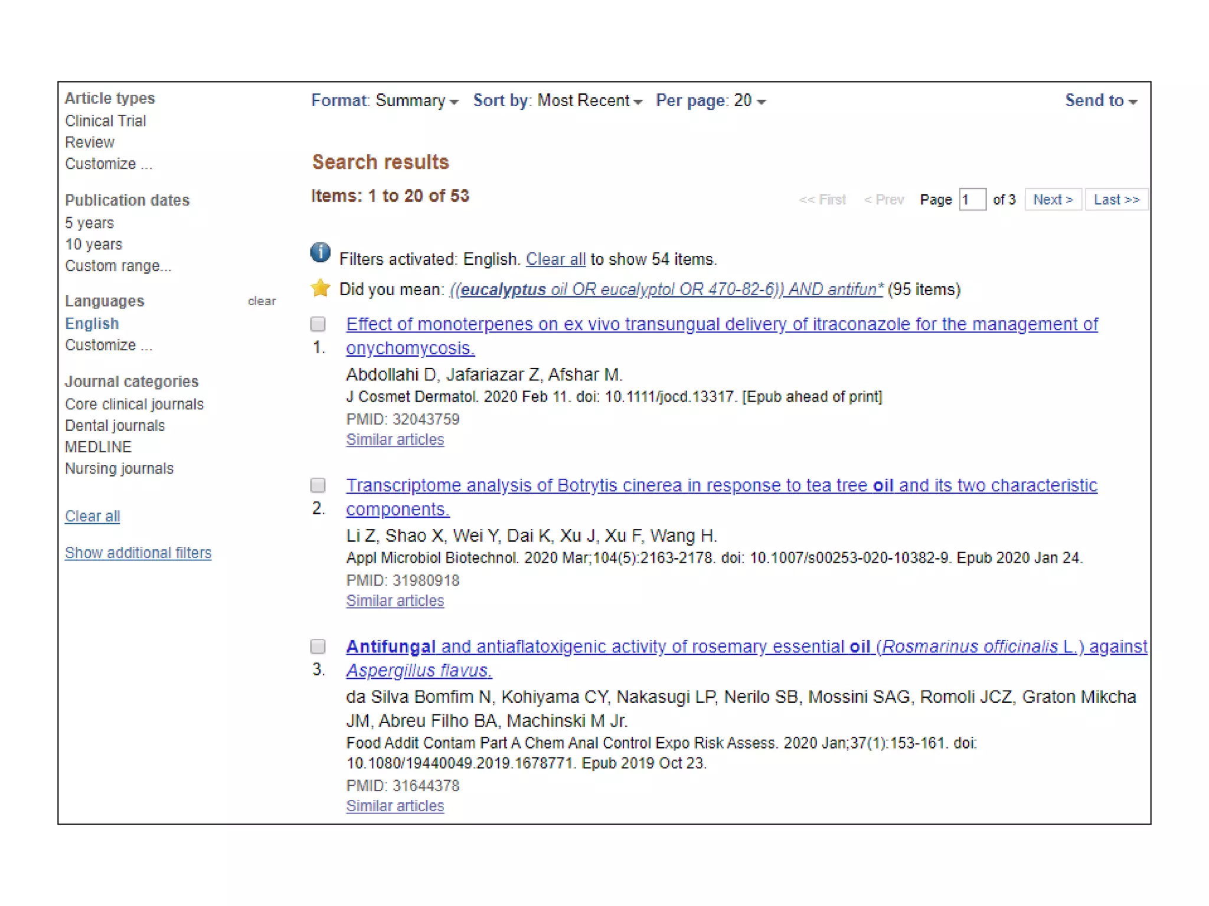
Task: Tick checkbox for rosemary essential oil article
Action: (x=318, y=646)
